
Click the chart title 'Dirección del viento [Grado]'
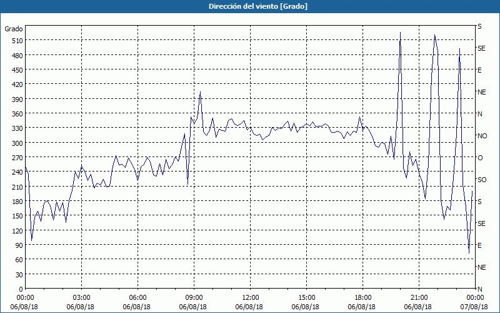coord(258,6)
